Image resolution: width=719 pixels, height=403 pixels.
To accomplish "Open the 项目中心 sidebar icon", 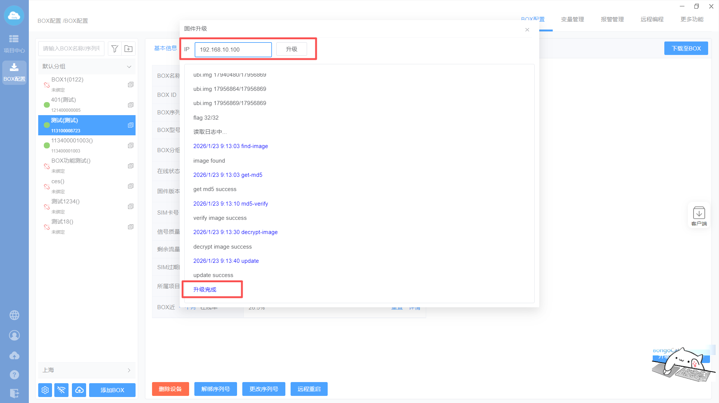I will [x=14, y=43].
